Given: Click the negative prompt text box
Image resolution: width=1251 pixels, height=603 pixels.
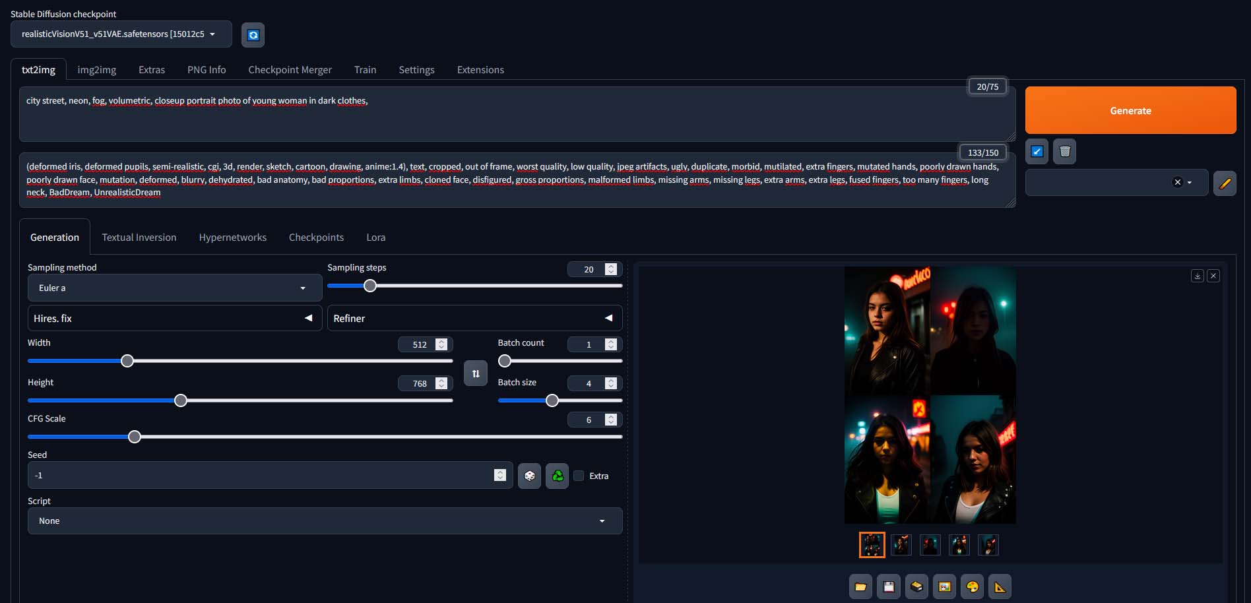Looking at the screenshot, I should 517,180.
